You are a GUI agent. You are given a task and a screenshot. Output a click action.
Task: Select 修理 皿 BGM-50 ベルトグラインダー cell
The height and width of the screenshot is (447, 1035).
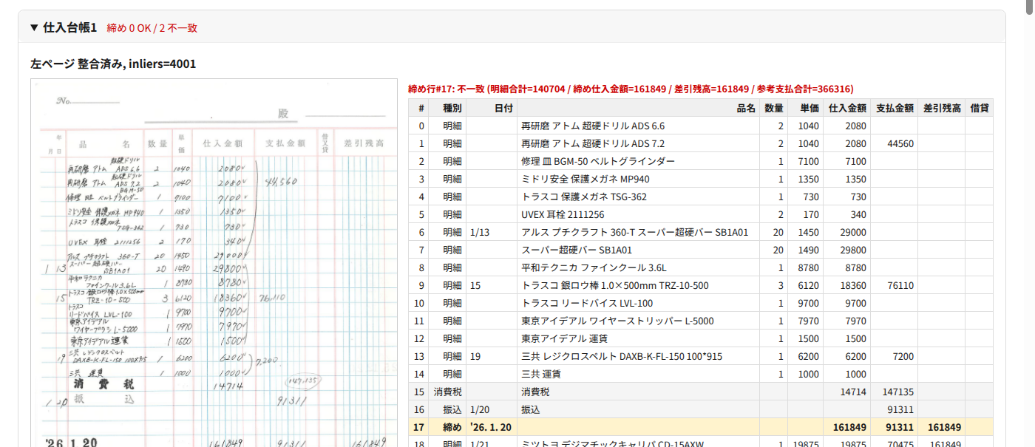point(639,161)
